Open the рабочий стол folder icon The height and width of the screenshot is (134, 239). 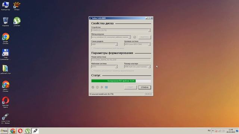point(6,70)
